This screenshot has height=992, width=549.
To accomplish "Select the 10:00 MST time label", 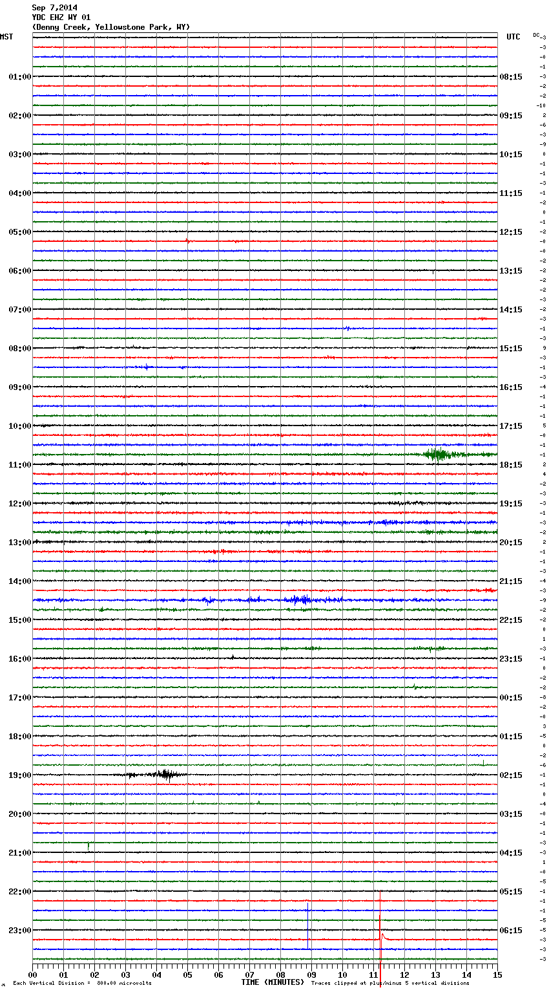I will click(x=20, y=426).
